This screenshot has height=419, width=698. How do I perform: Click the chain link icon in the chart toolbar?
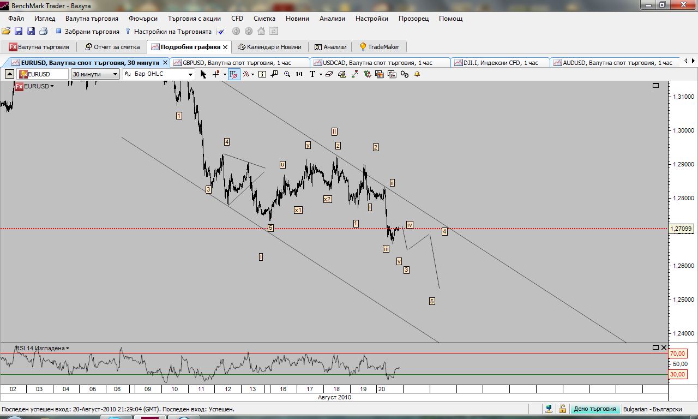pyautogui.click(x=404, y=74)
